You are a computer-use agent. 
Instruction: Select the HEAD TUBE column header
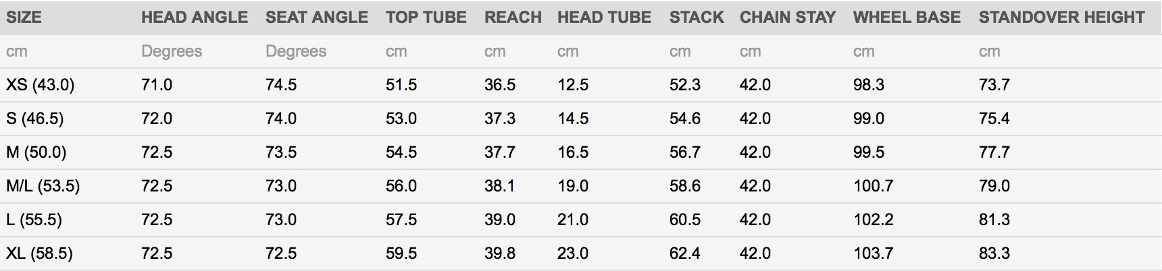pos(605,18)
